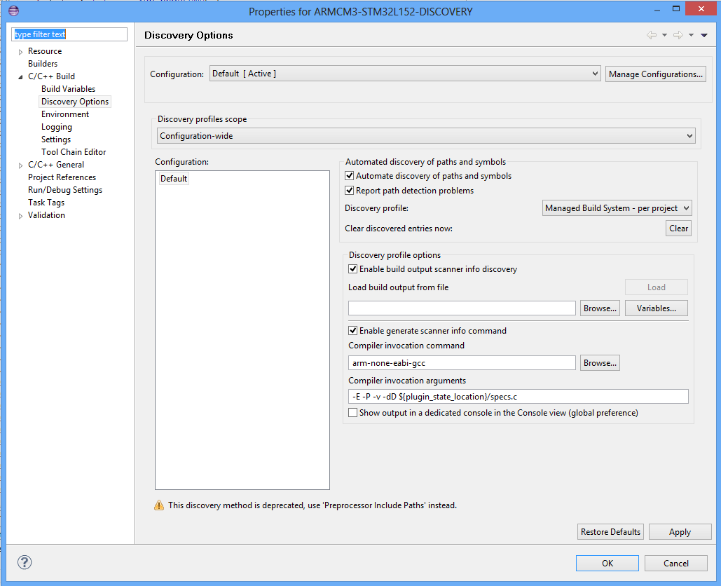Click Restore Defaults button
Image resolution: width=721 pixels, height=586 pixels.
[x=611, y=532]
